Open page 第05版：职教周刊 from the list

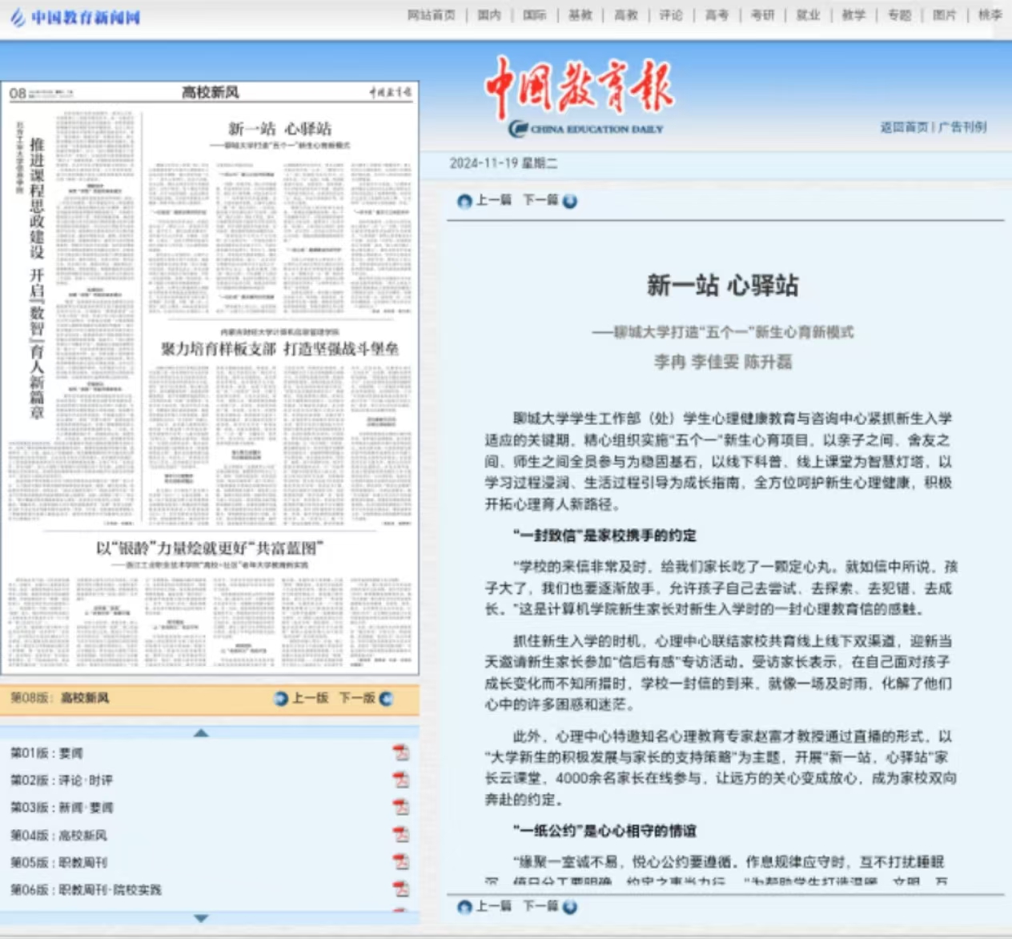pyautogui.click(x=58, y=862)
